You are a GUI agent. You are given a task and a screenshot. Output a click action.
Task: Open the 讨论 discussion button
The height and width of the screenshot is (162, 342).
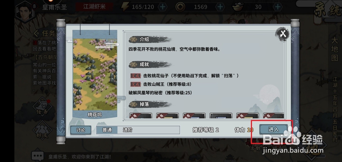tap(81, 130)
